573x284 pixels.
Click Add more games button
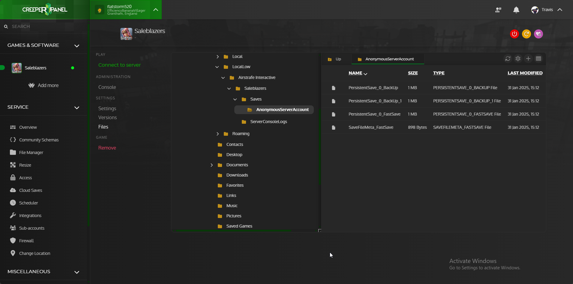pyautogui.click(x=43, y=85)
